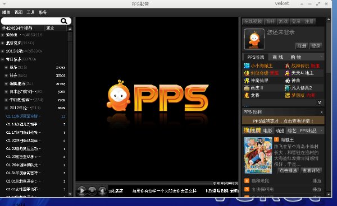Click the orange rank badge next to 猫和老鼠
Viewport: 337px width, 206px height.
pyautogui.click(x=247, y=181)
